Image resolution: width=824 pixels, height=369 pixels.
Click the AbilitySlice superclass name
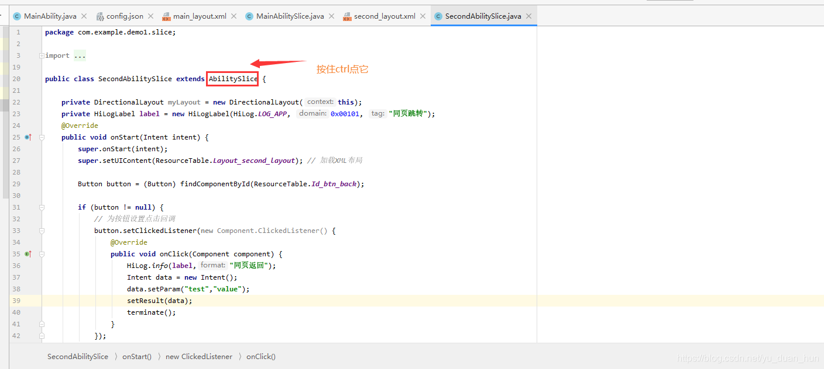point(234,79)
